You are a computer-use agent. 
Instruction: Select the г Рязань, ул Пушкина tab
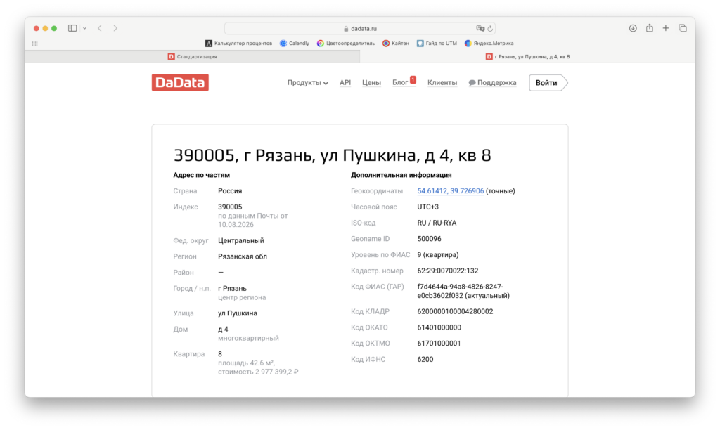[527, 56]
